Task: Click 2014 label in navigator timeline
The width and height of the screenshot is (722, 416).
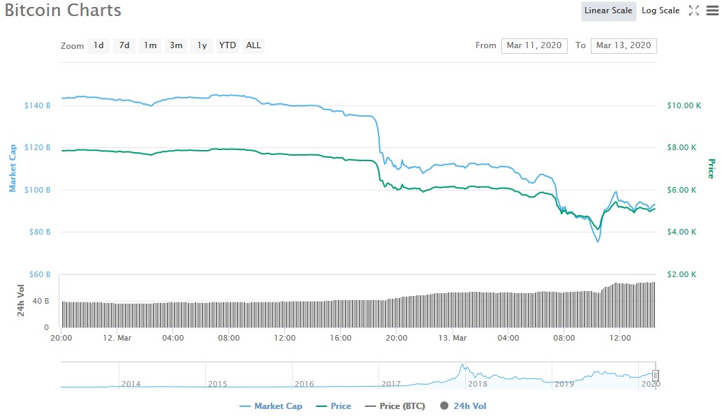Action: pyautogui.click(x=131, y=384)
